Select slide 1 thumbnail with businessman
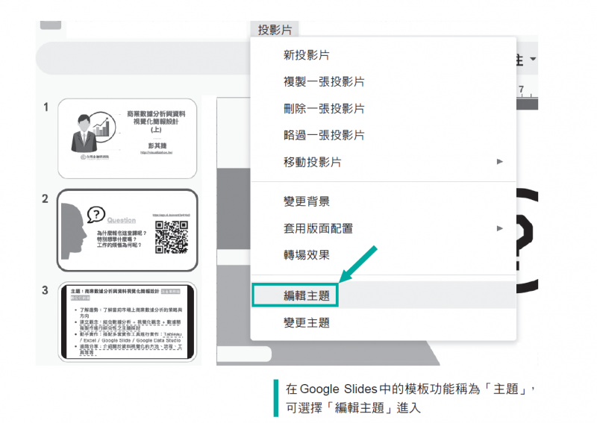The image size is (597, 423). (127, 139)
